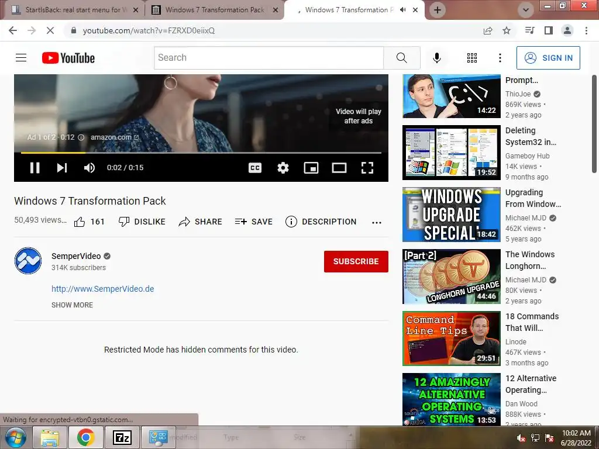Open YouTube settings three-dot menu
This screenshot has height=449, width=599.
point(500,58)
